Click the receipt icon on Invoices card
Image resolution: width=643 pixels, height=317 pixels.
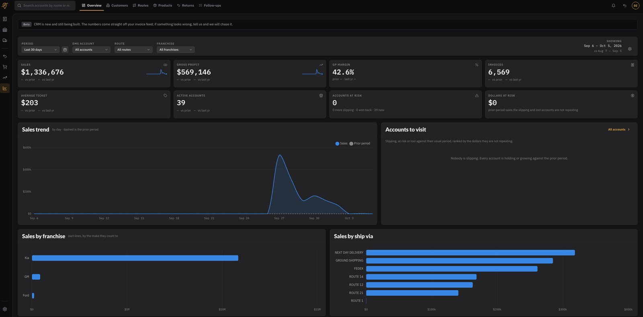click(x=633, y=65)
